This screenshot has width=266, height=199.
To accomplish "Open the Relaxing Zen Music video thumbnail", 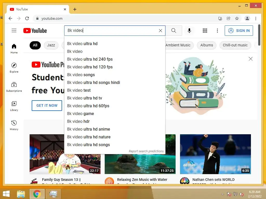I will point(140,164).
